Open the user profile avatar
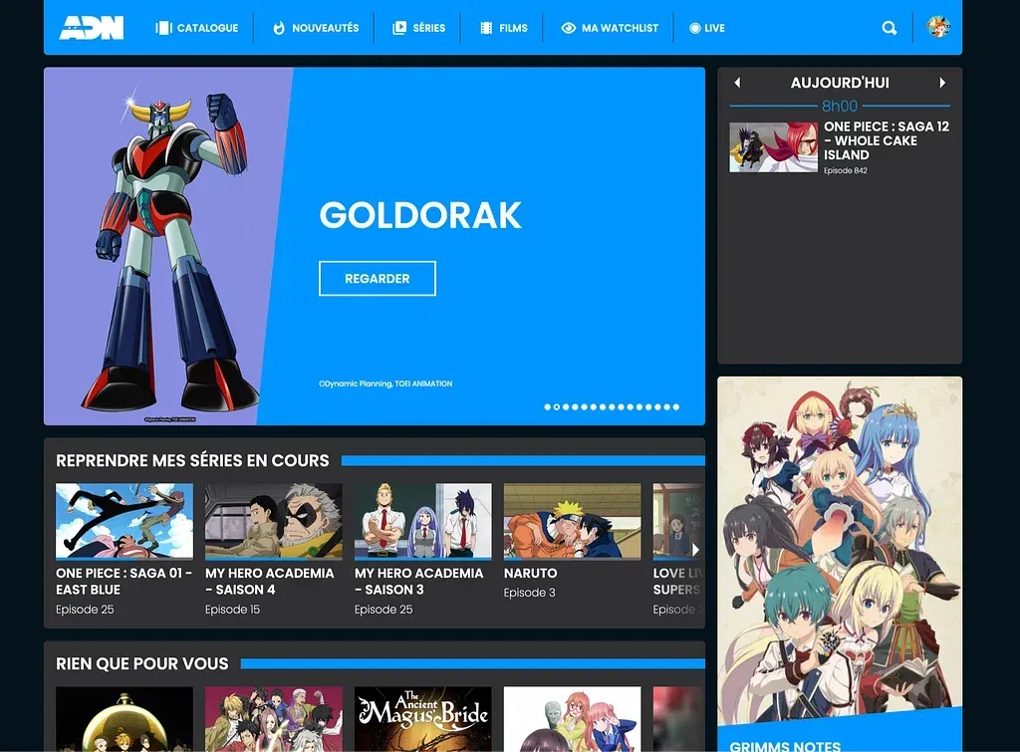1020x752 pixels. pos(938,27)
